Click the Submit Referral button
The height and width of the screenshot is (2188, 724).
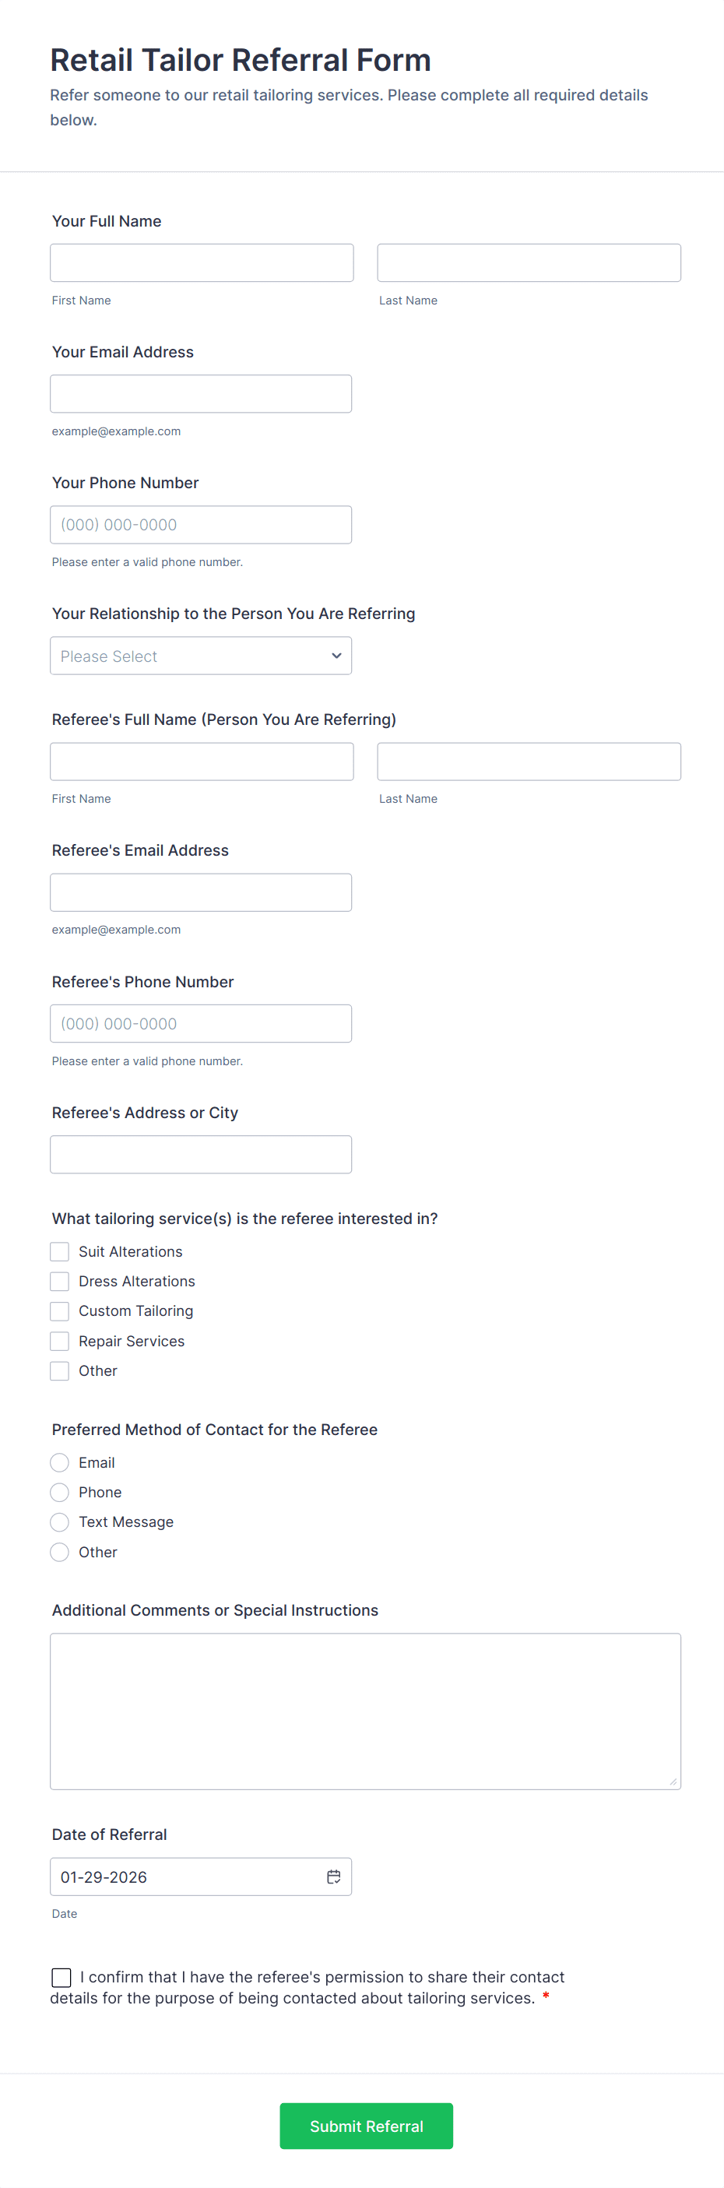point(365,2125)
